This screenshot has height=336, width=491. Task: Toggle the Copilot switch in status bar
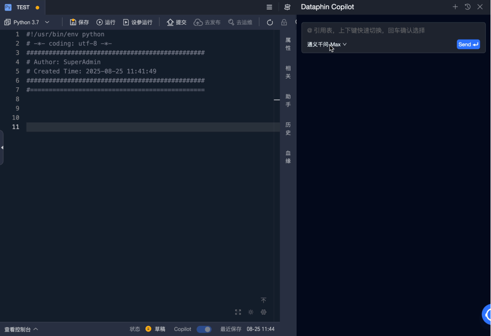click(204, 329)
